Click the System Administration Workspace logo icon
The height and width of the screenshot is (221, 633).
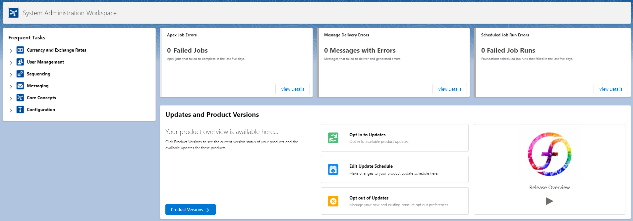point(14,13)
